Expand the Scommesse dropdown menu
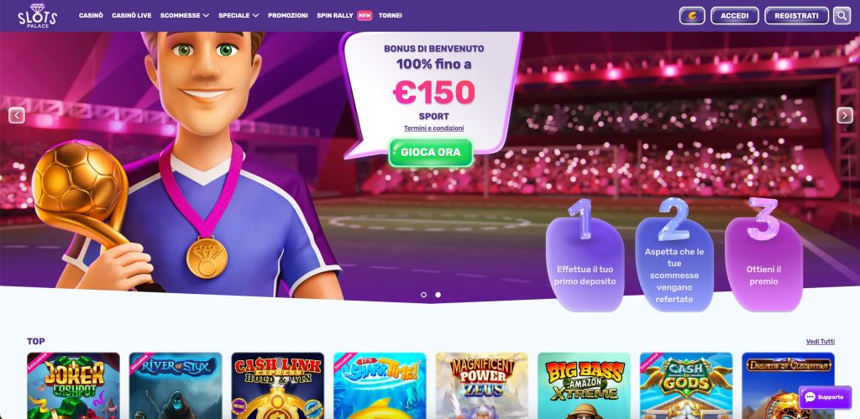Viewport: 860px width, 419px height. point(185,15)
